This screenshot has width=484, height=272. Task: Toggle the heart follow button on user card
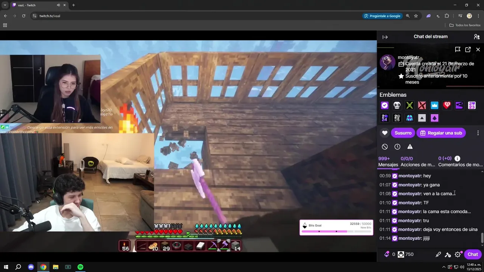385,133
